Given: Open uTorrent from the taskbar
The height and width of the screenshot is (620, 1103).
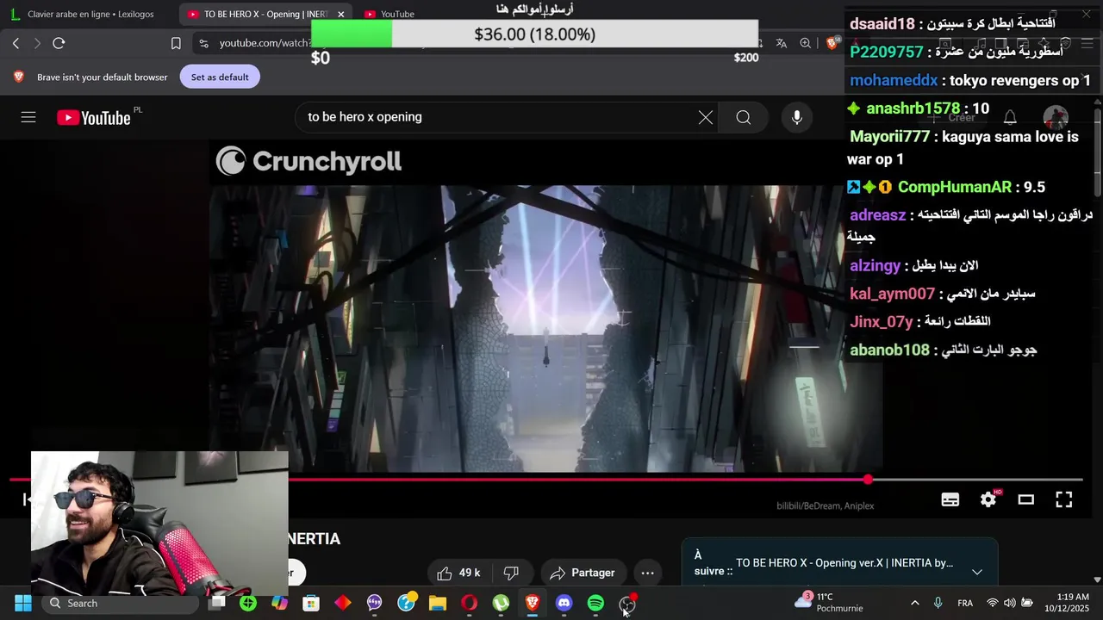Looking at the screenshot, I should (x=501, y=603).
